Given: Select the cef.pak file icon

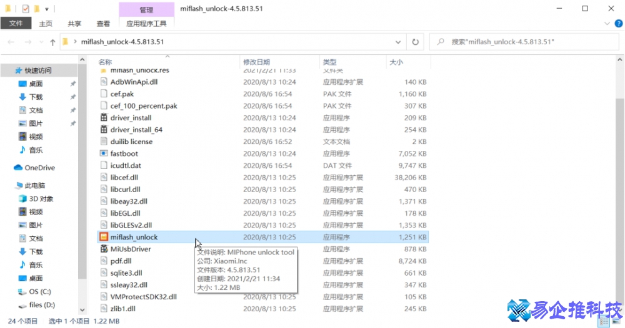Looking at the screenshot, I should click(104, 94).
